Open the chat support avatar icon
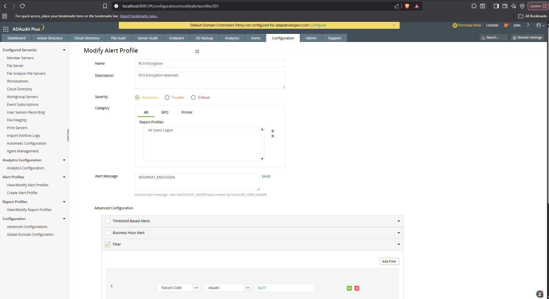The height and width of the screenshot is (299, 549). pos(540,294)
